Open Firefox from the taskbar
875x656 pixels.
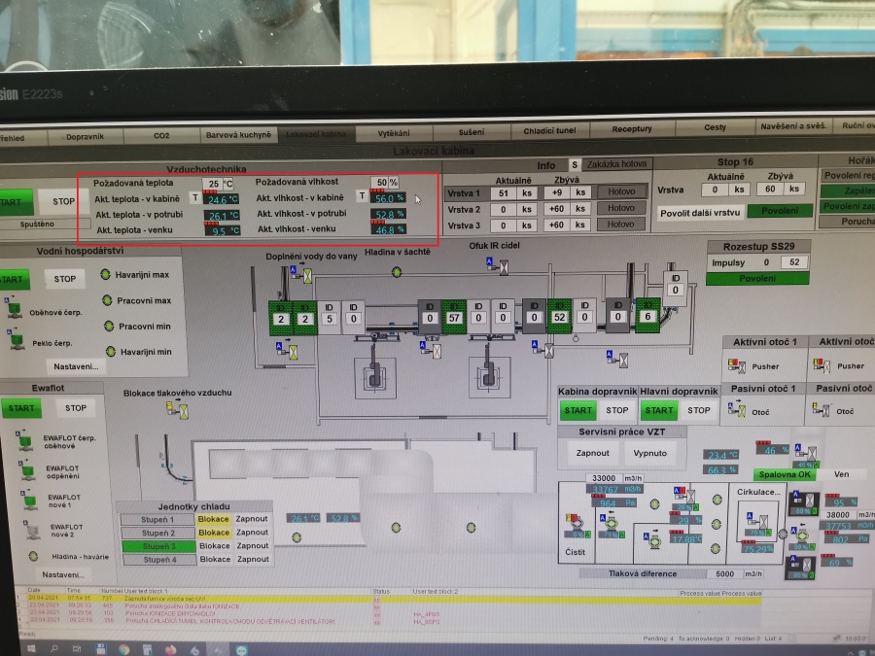tap(171, 649)
